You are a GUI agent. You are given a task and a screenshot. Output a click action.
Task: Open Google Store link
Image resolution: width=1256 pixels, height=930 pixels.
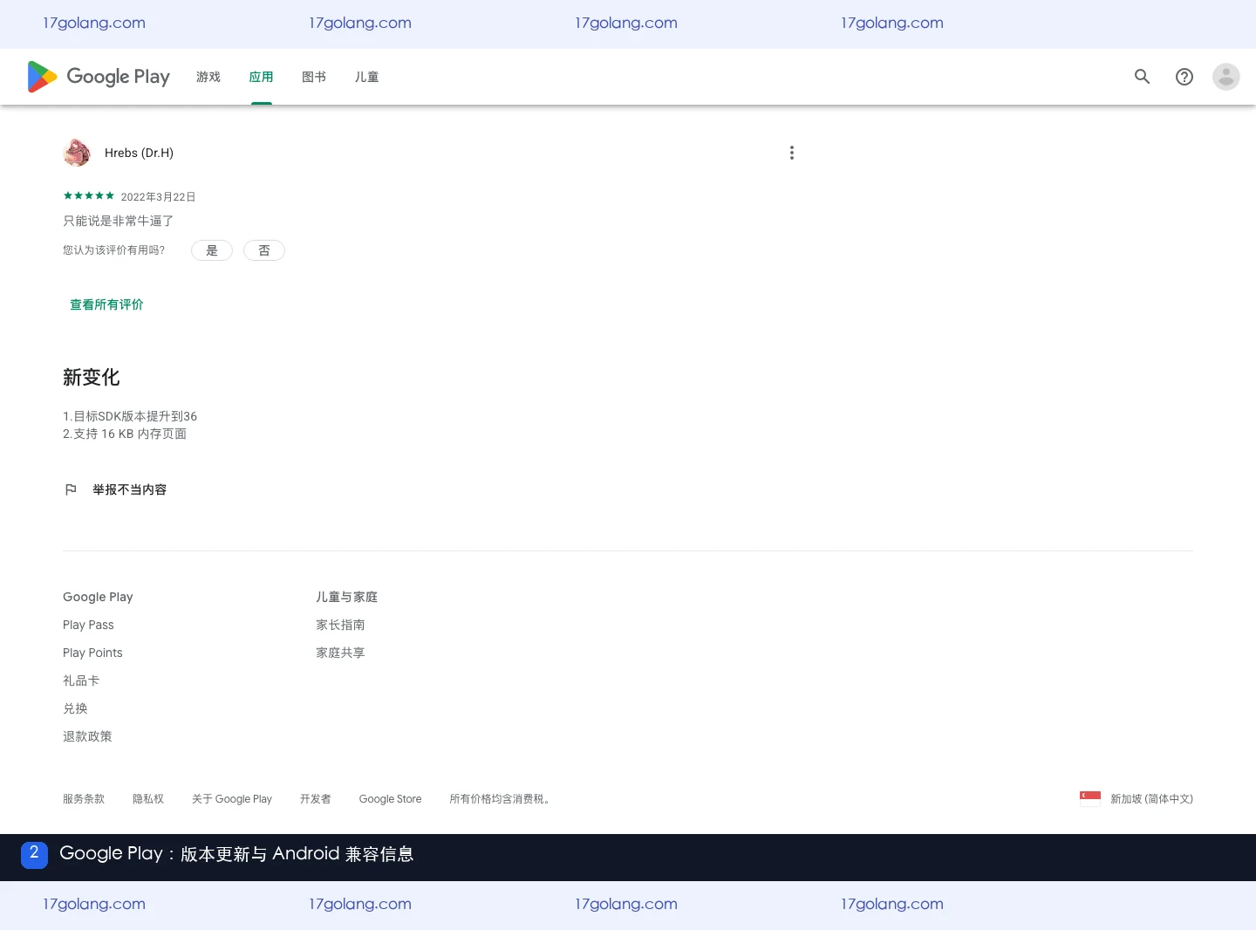pyautogui.click(x=390, y=798)
